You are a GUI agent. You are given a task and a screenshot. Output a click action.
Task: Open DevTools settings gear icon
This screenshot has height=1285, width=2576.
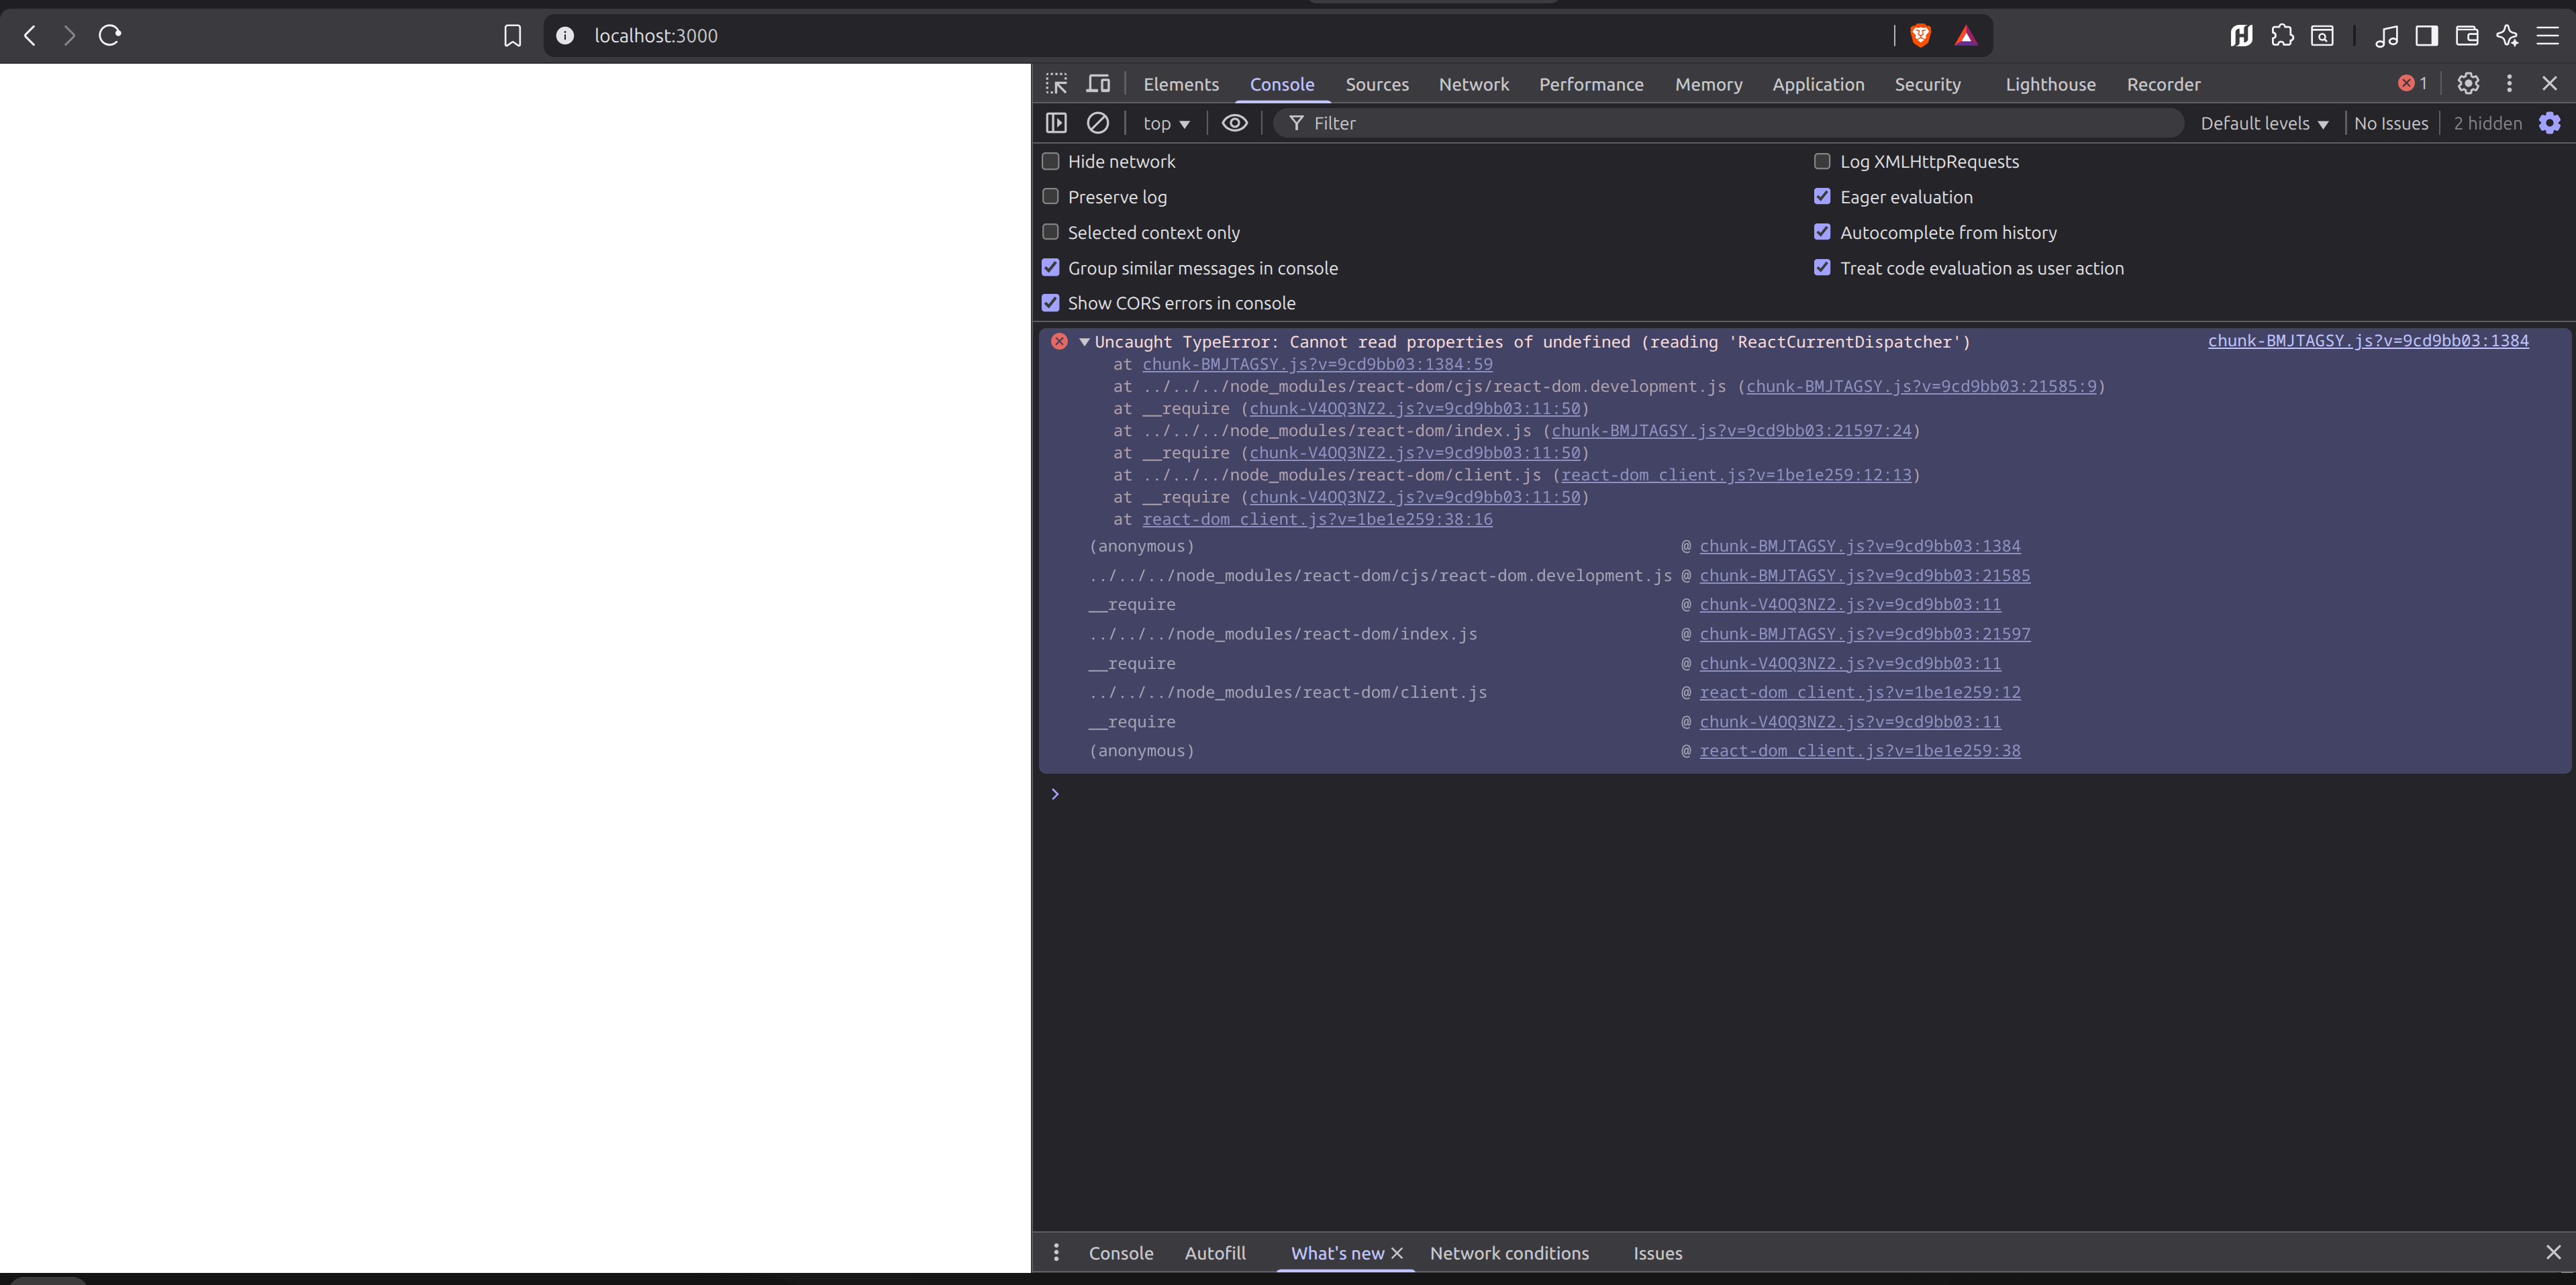[x=2467, y=84]
